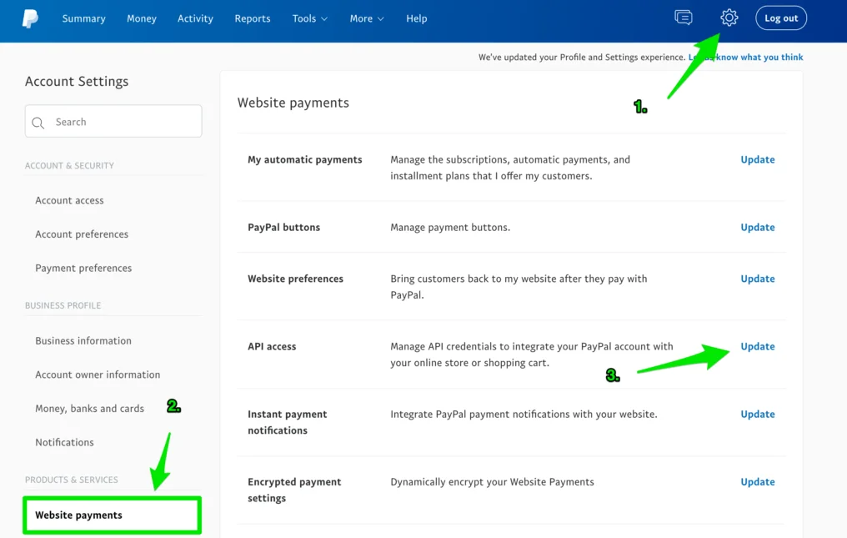Click the search magnifier icon
847x538 pixels.
coord(38,123)
